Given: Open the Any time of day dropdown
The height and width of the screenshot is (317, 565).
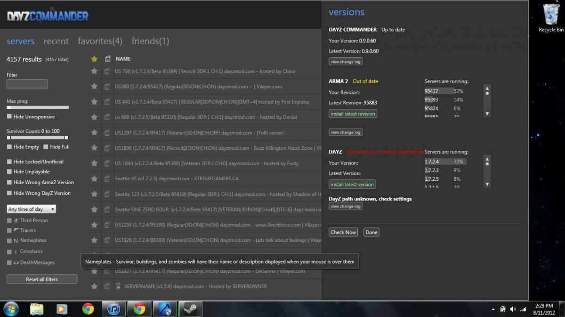Looking at the screenshot, I should 32,209.
